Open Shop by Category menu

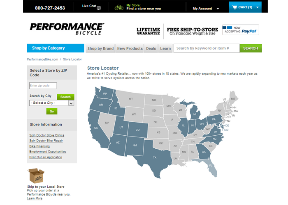pyautogui.click(x=56, y=48)
